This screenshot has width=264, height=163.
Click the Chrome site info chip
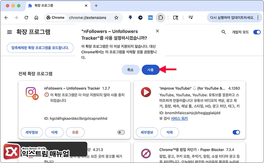(x=55, y=18)
